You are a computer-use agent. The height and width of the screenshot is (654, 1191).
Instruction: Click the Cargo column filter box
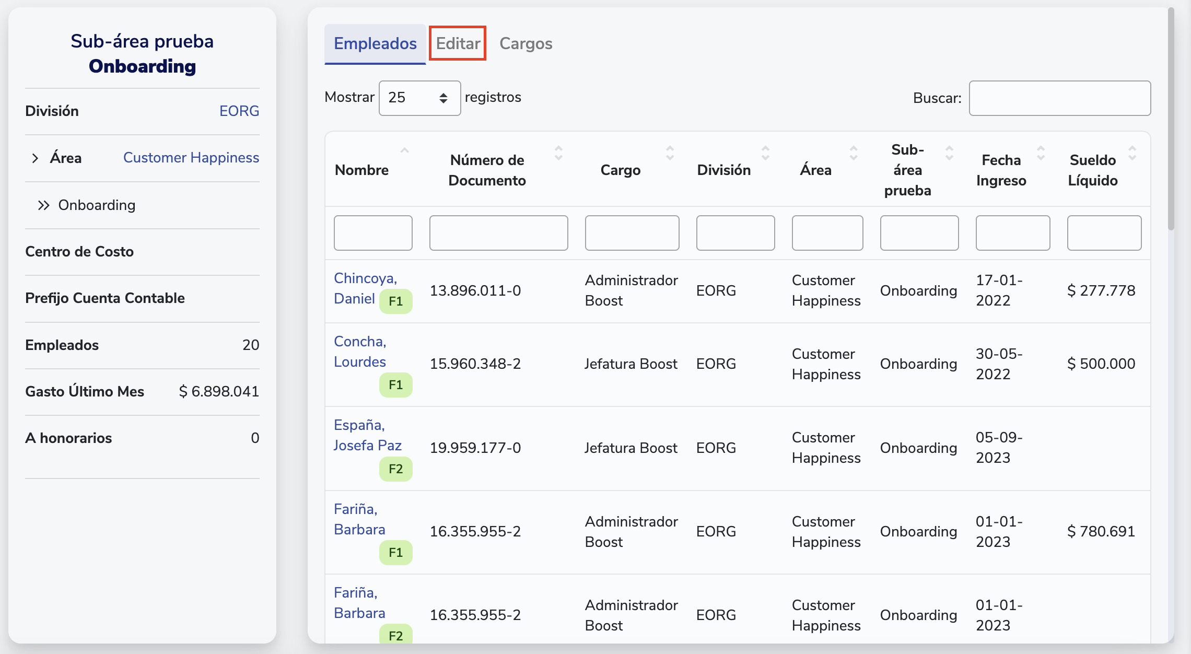click(x=632, y=233)
